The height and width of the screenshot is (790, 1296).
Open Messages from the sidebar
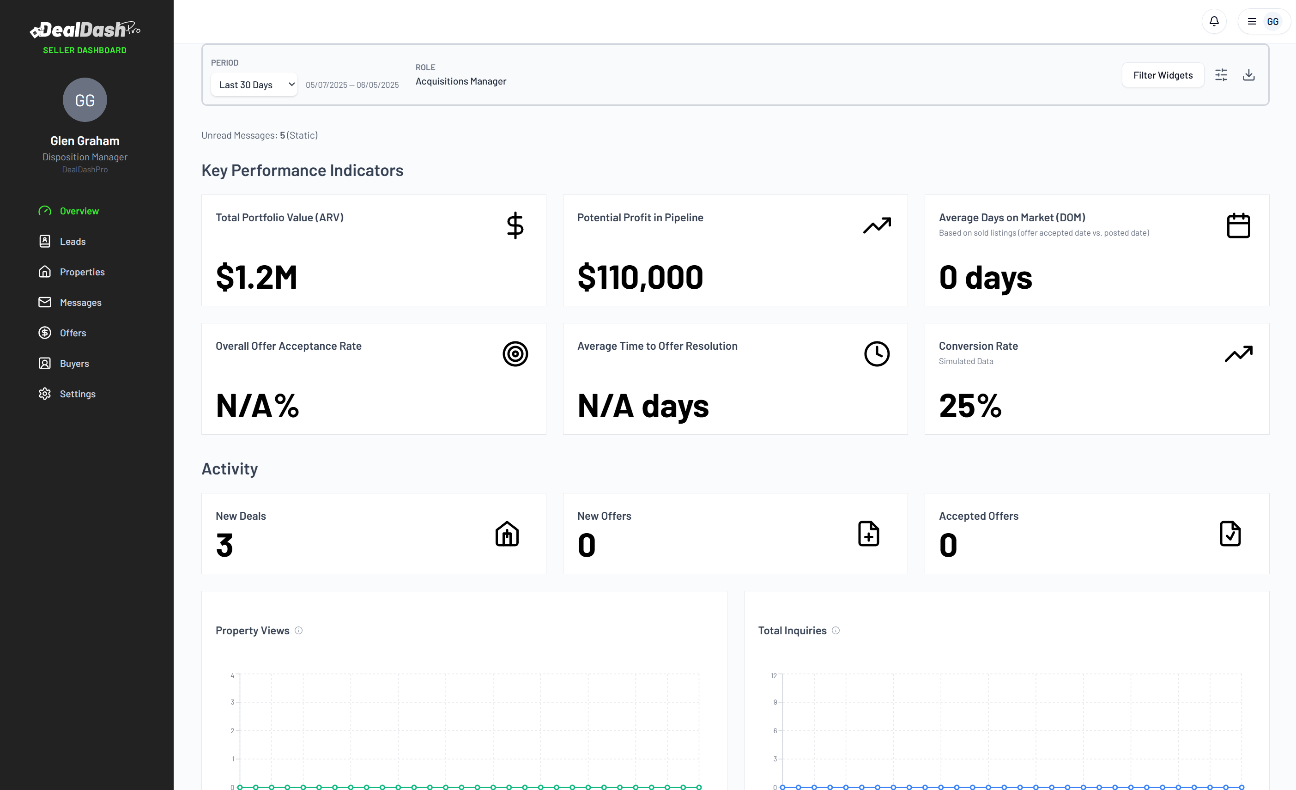click(80, 303)
